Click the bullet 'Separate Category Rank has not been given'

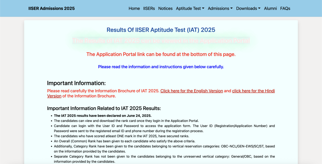point(164,159)
